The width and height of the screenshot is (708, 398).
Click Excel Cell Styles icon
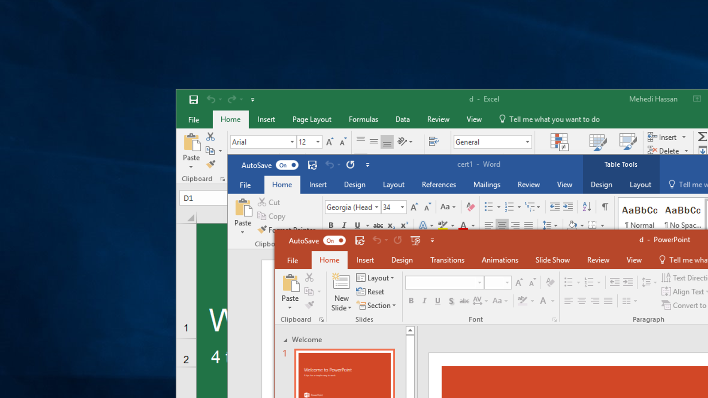[628, 142]
